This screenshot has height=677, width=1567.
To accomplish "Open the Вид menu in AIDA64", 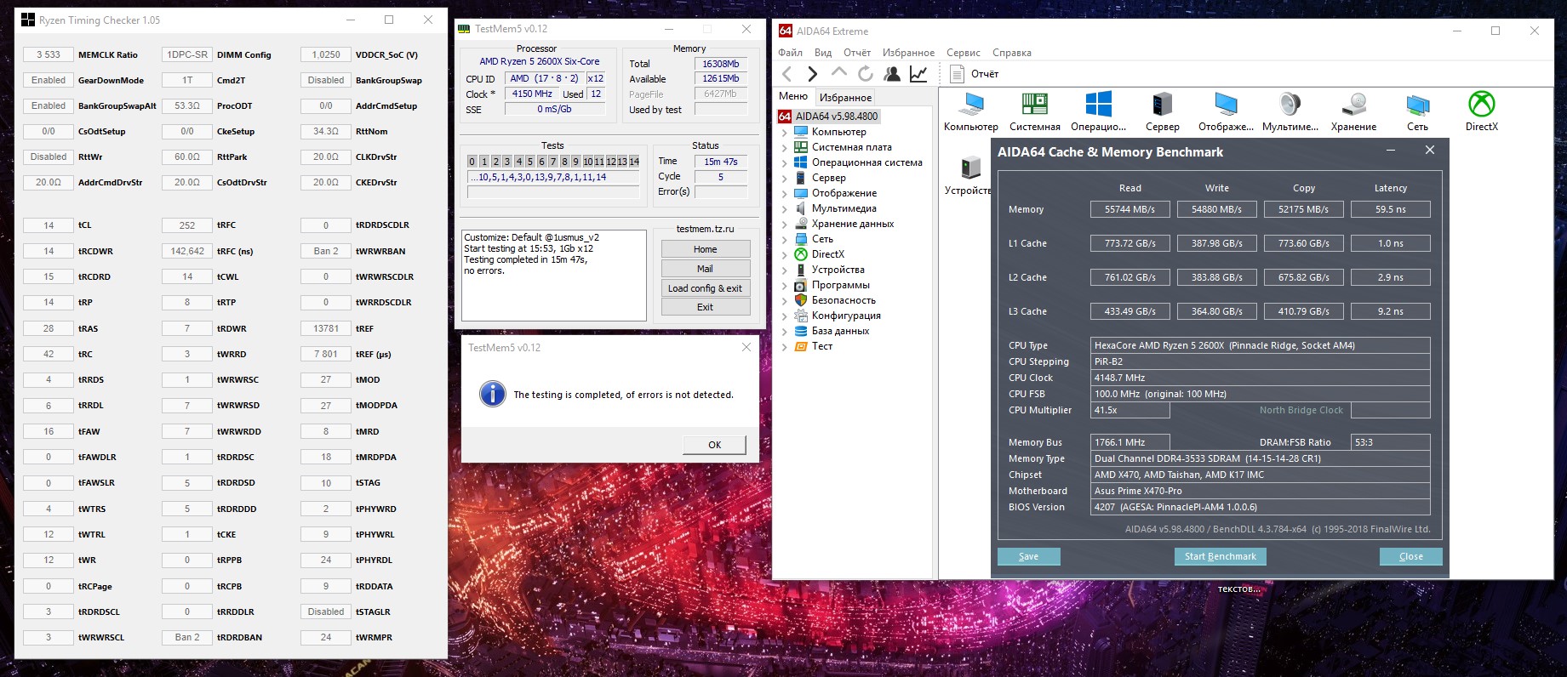I will click(x=823, y=53).
